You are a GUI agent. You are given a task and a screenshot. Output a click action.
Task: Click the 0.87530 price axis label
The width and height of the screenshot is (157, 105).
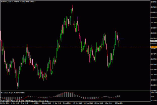154,23
